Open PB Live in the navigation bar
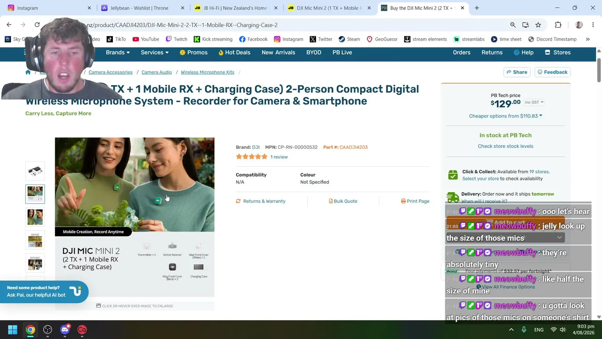Screen dimensions: 602x339 [342, 52]
